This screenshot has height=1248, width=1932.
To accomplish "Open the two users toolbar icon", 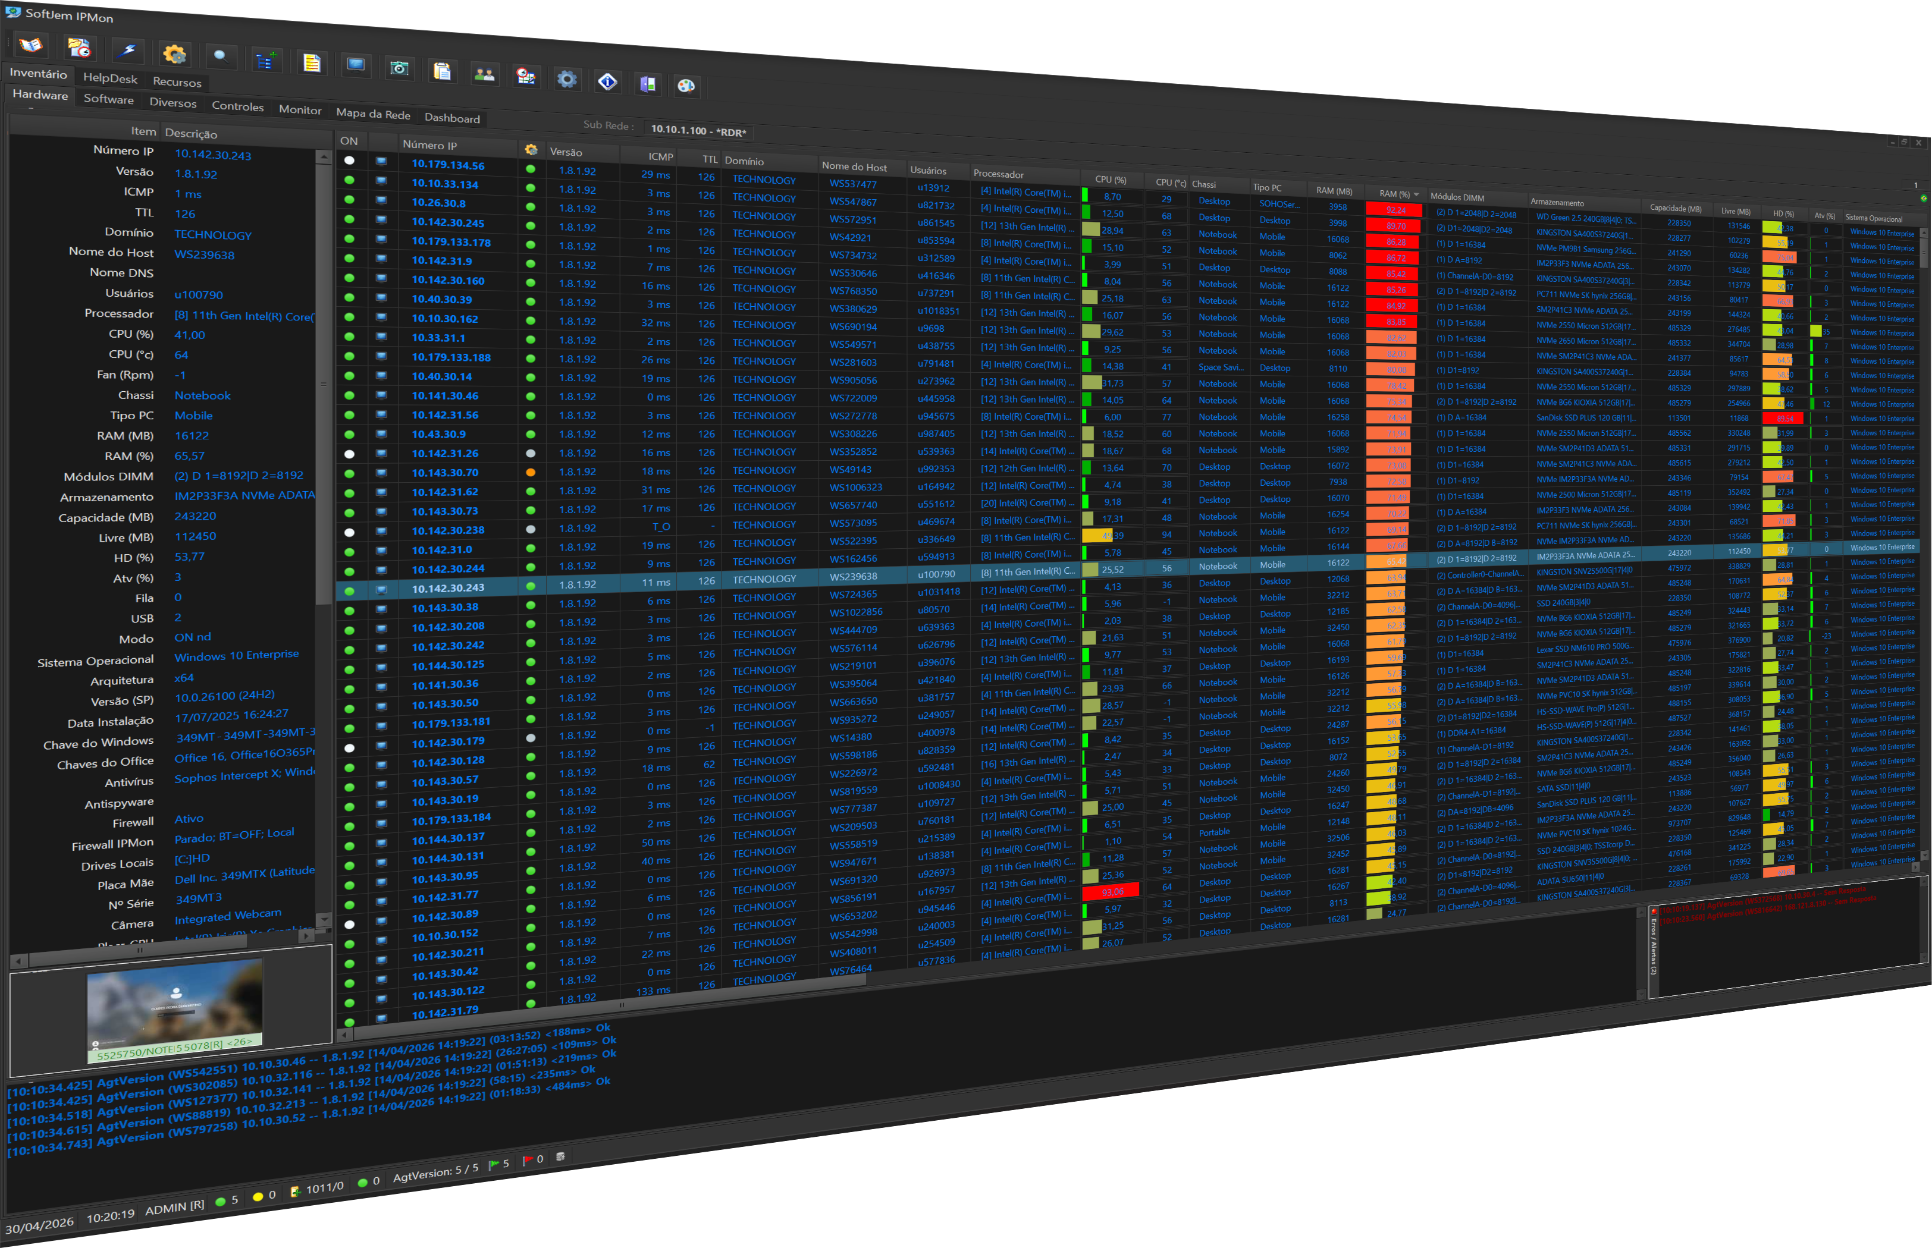I will 485,74.
